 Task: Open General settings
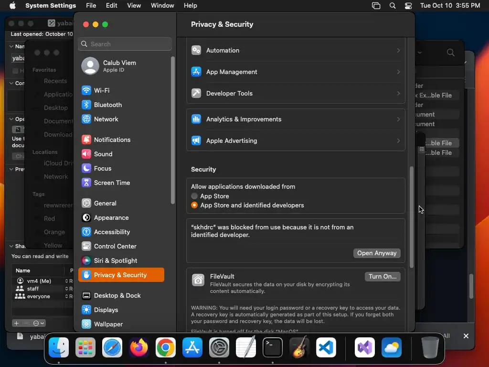(121, 204)
